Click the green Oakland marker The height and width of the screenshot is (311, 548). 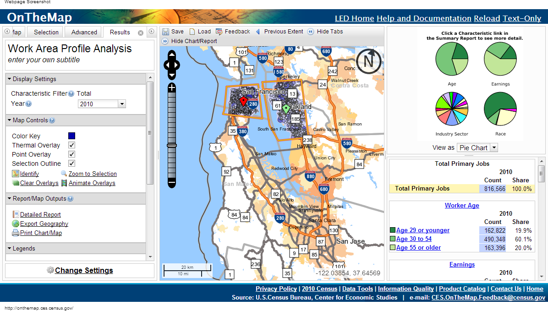point(286,109)
